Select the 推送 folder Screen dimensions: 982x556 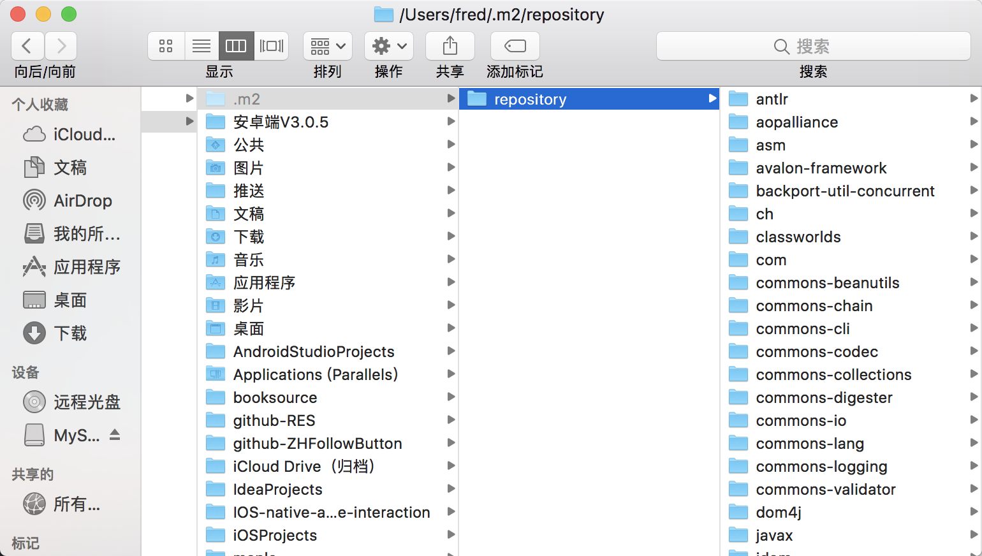coord(328,191)
